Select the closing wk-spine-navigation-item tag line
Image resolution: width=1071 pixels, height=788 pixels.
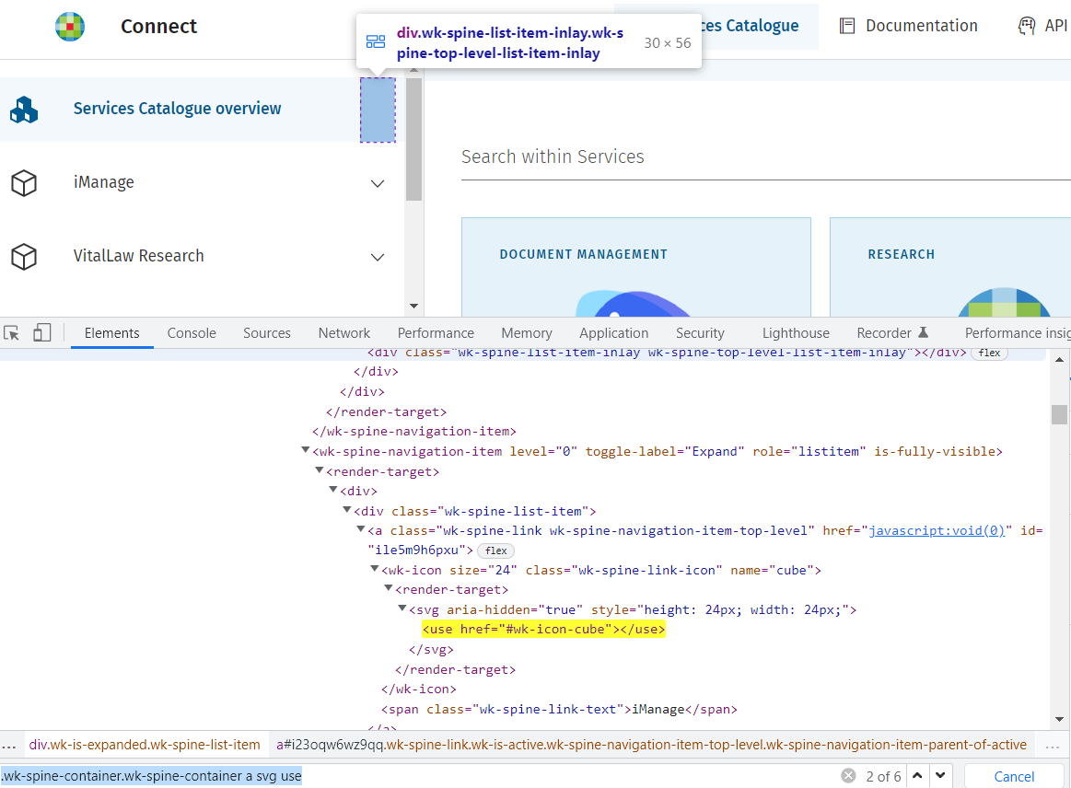click(x=413, y=431)
